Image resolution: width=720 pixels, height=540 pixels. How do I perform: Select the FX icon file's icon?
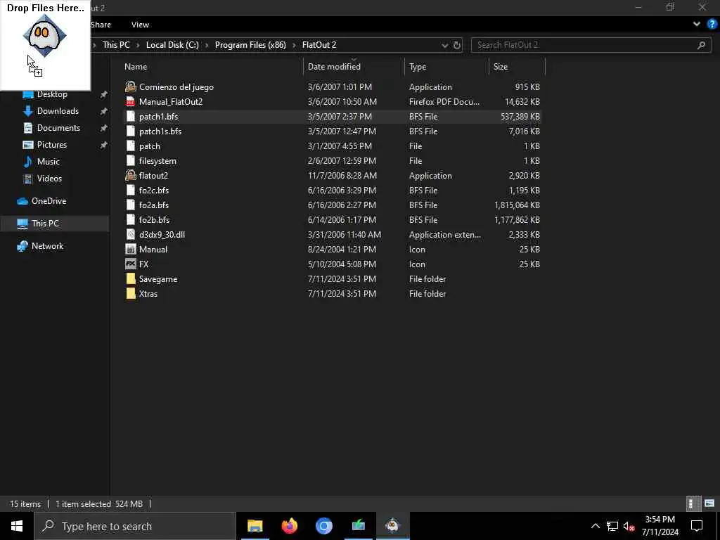pyautogui.click(x=131, y=264)
